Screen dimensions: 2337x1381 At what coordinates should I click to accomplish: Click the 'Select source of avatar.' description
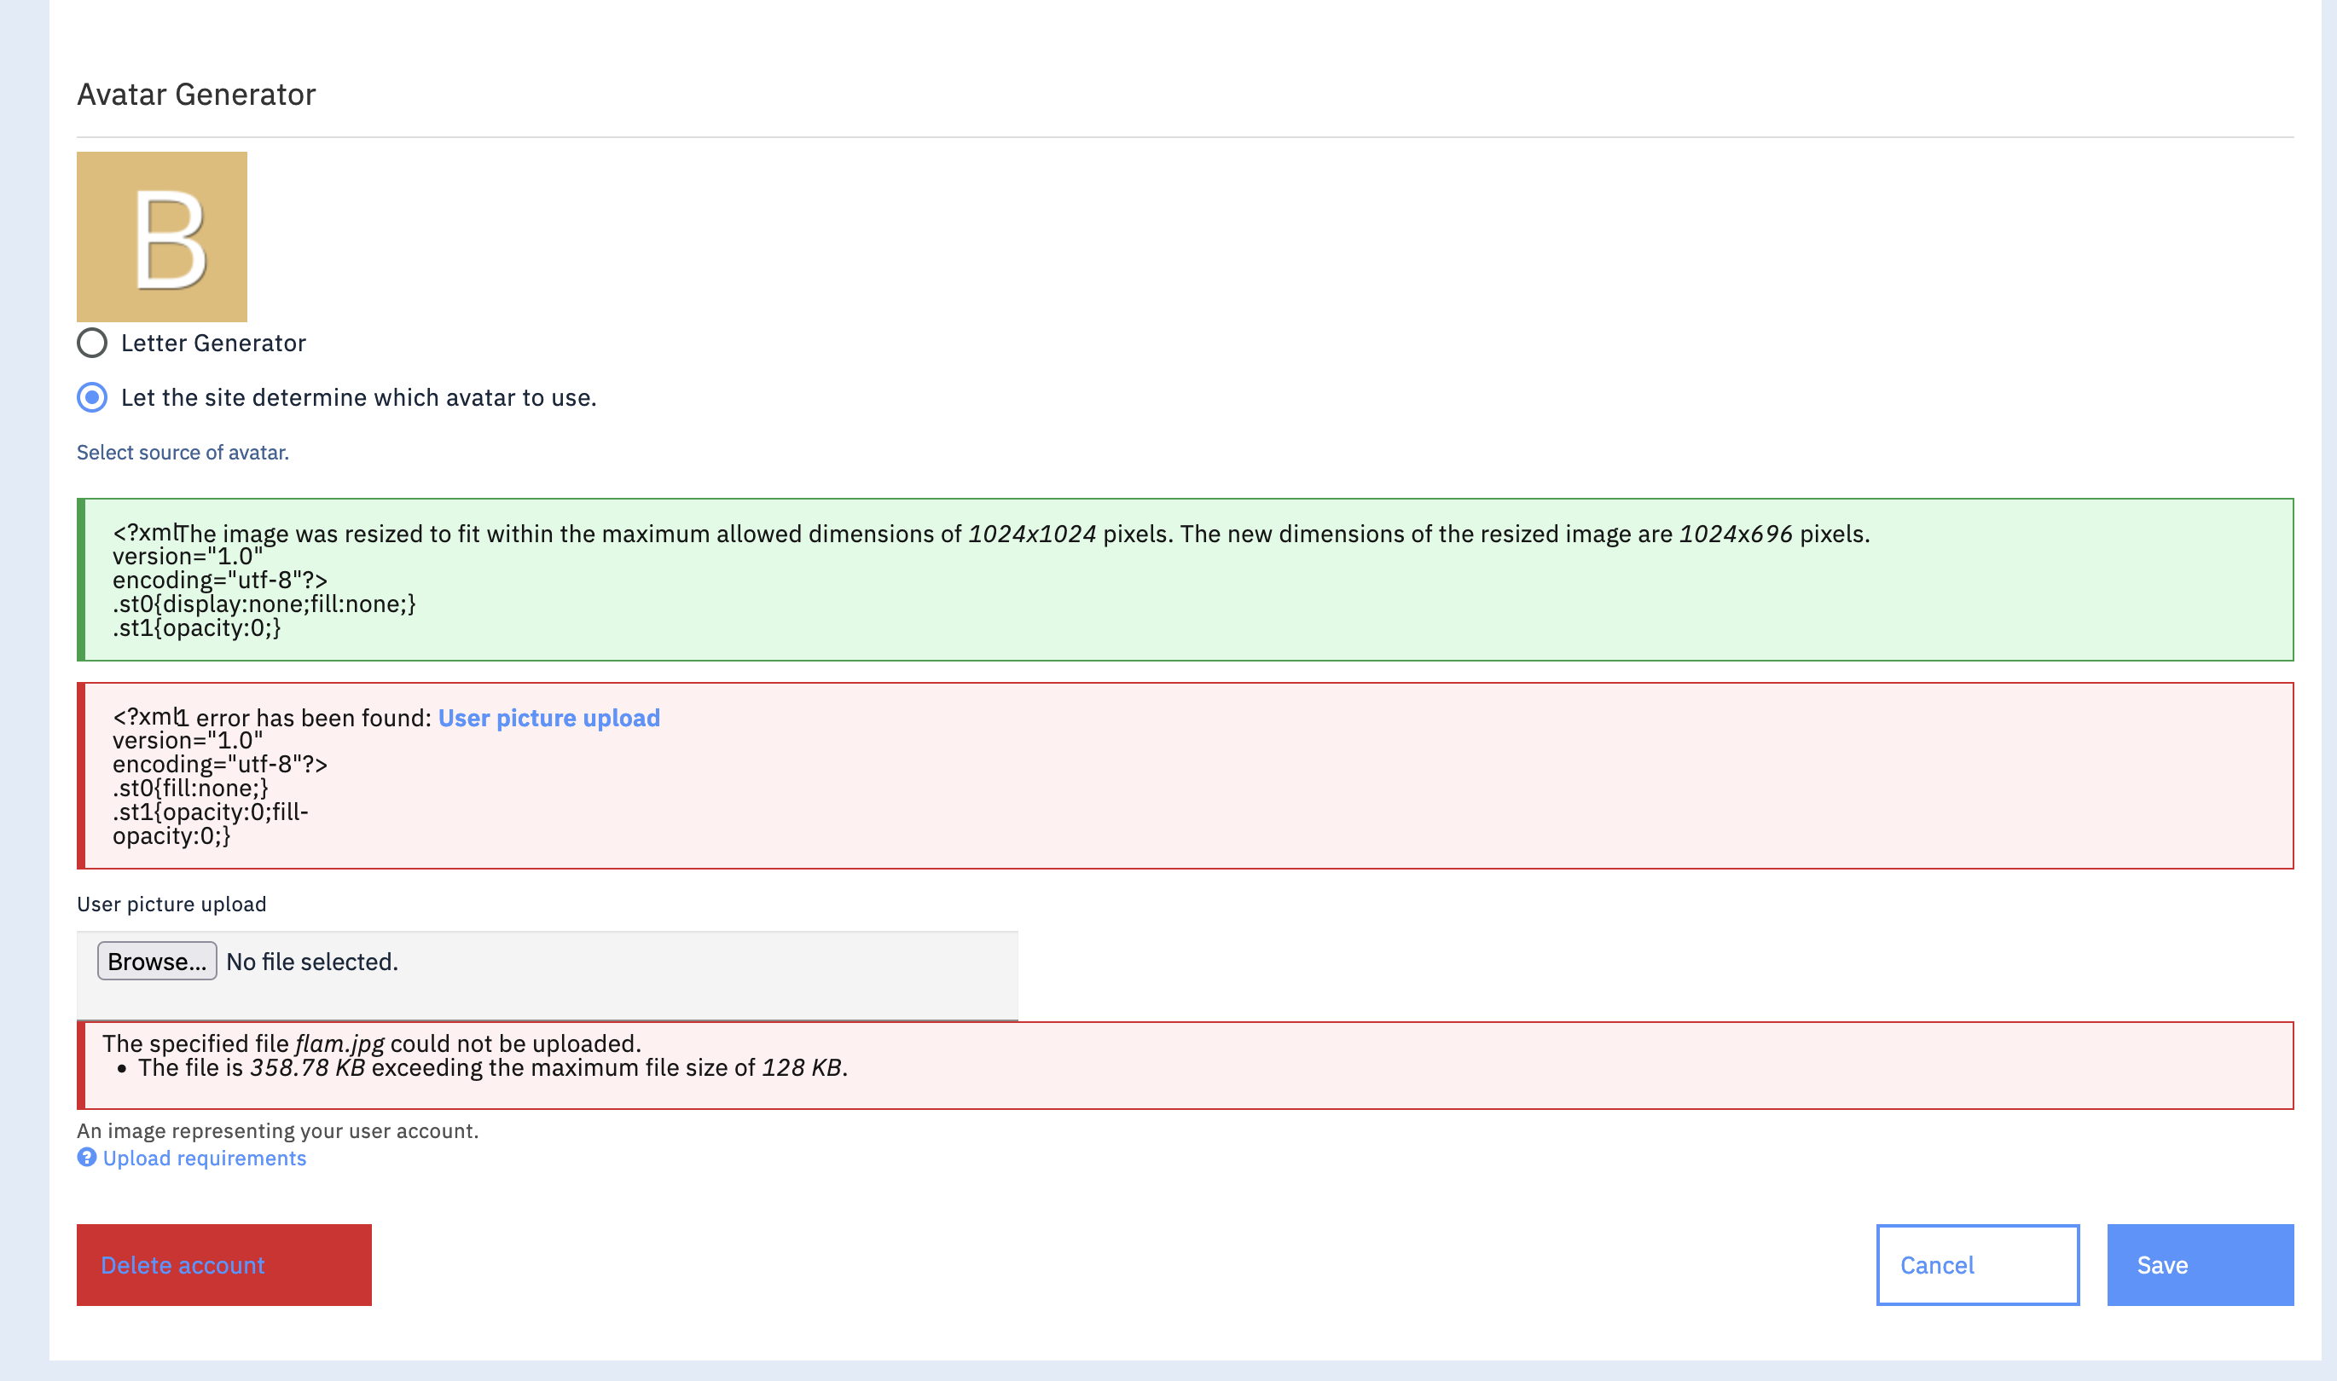pos(183,453)
